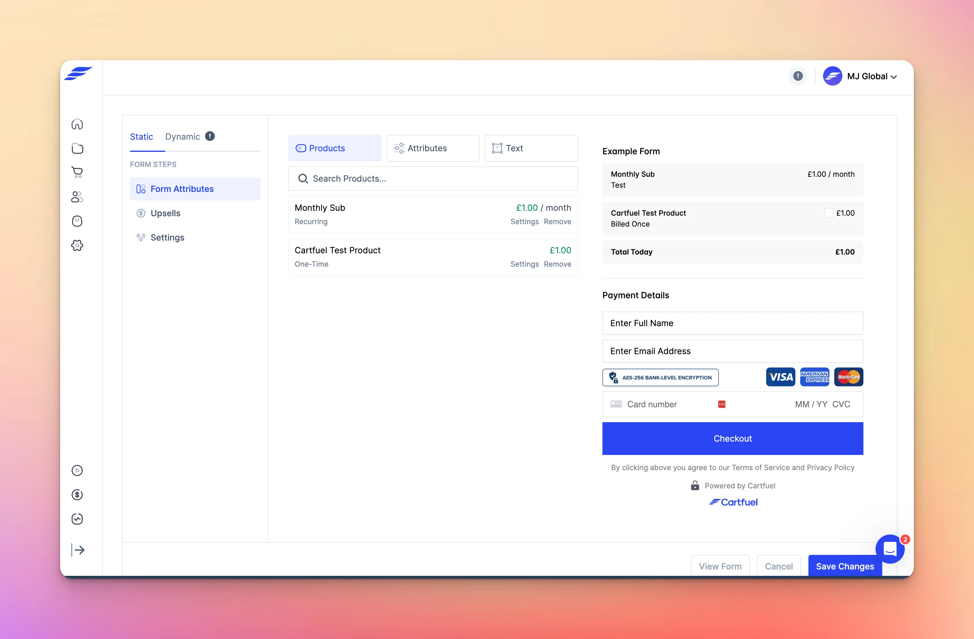This screenshot has width=974, height=639.
Task: Click the info icon beside Dynamic
Action: tap(210, 136)
